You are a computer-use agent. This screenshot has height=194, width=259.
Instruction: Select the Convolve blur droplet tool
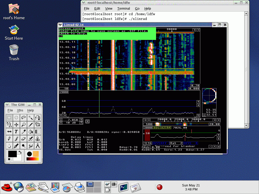click(x=9, y=146)
